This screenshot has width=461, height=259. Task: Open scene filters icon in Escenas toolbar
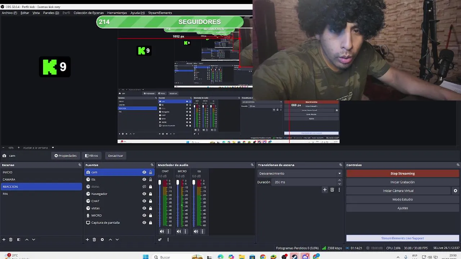coord(19,240)
